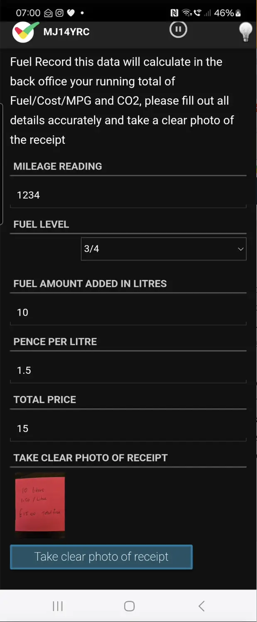Tap the Mileage Reading section heading

pyautogui.click(x=58, y=166)
